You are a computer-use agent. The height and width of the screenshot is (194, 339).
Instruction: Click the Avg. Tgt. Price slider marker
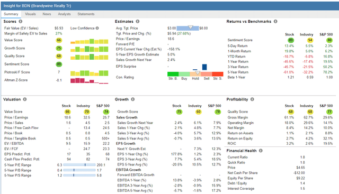tap(190, 27)
